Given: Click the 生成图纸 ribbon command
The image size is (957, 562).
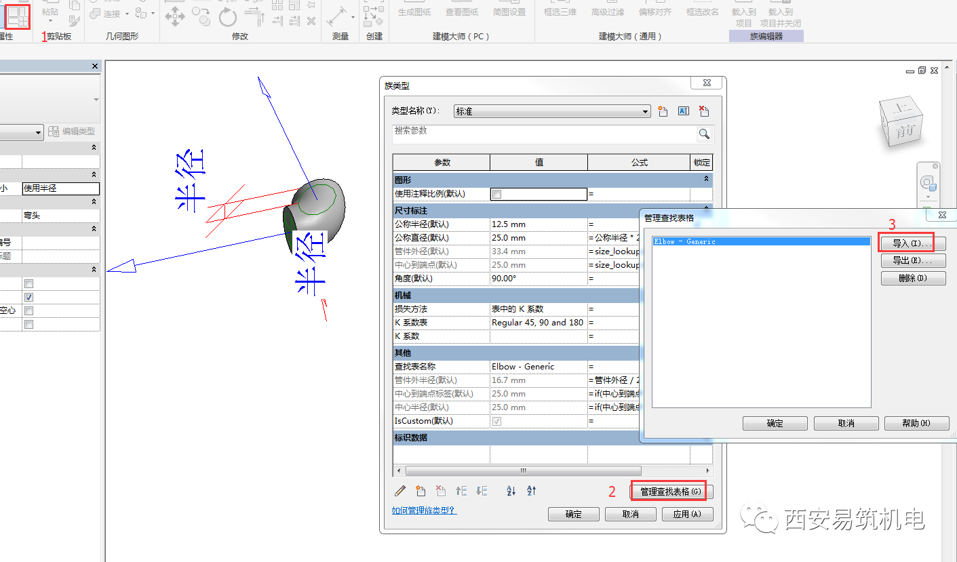Looking at the screenshot, I should point(414,12).
